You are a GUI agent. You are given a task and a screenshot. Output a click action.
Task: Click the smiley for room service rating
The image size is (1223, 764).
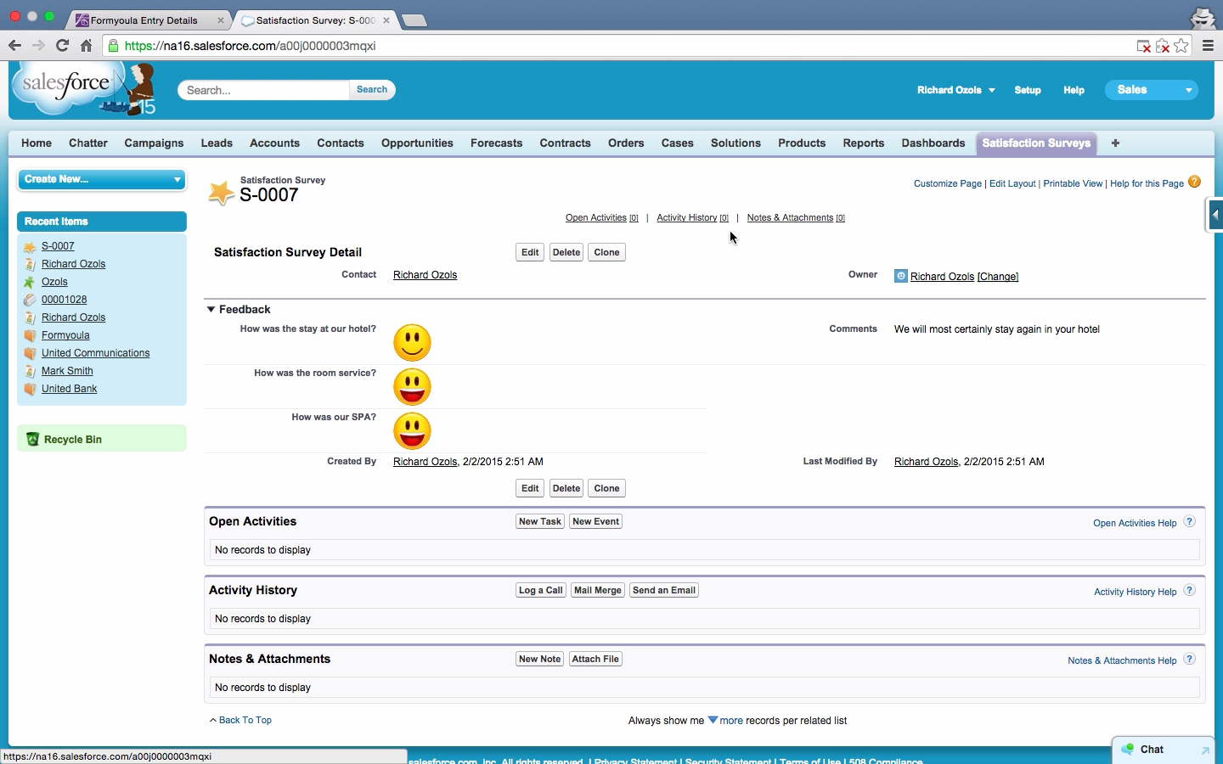[412, 387]
